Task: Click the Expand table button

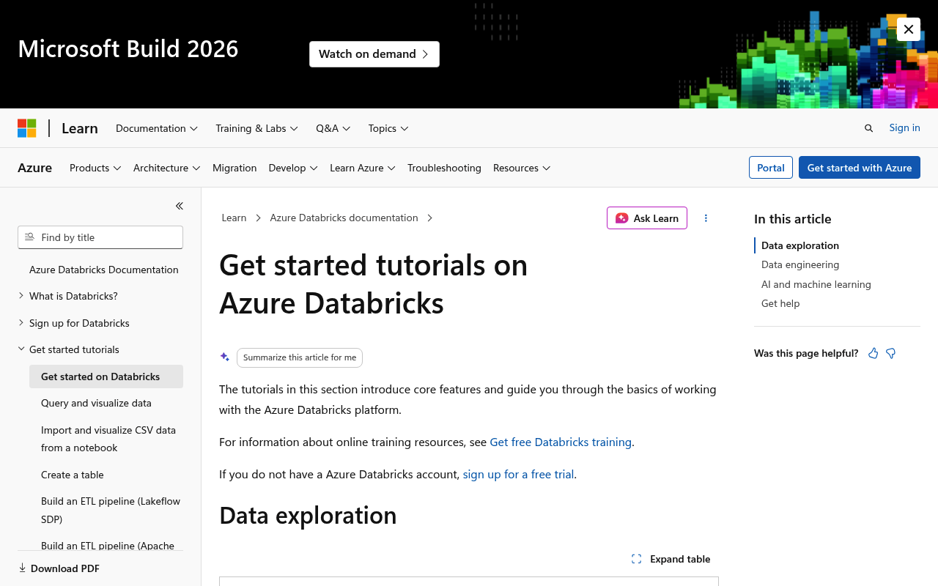Action: coord(671,559)
